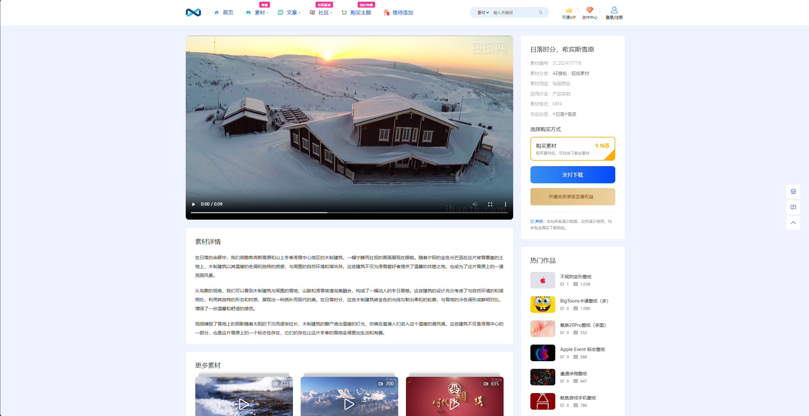Click the floating feedback message icon
The height and width of the screenshot is (416, 809).
(793, 207)
